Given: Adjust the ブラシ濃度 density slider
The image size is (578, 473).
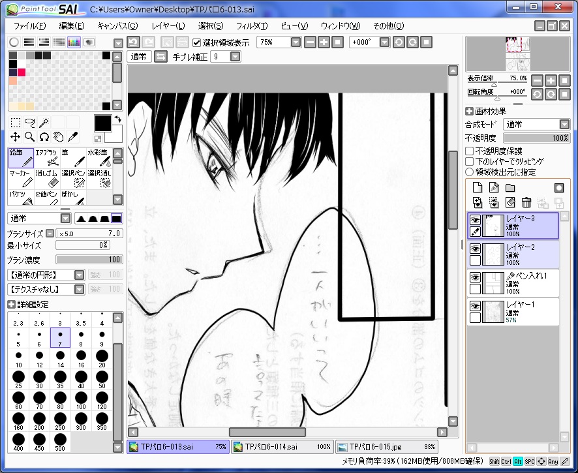Looking at the screenshot, I should pyautogui.click(x=89, y=260).
